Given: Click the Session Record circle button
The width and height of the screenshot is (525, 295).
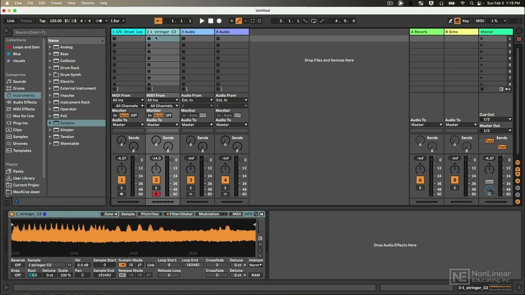Looking at the screenshot, I should 260,21.
